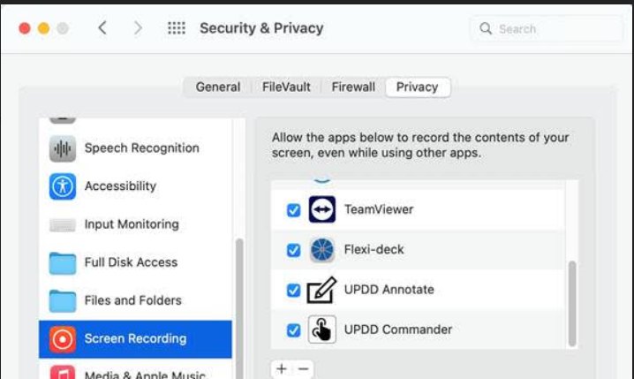The image size is (634, 379).
Task: Switch to the FileVault tab
Action: point(286,87)
